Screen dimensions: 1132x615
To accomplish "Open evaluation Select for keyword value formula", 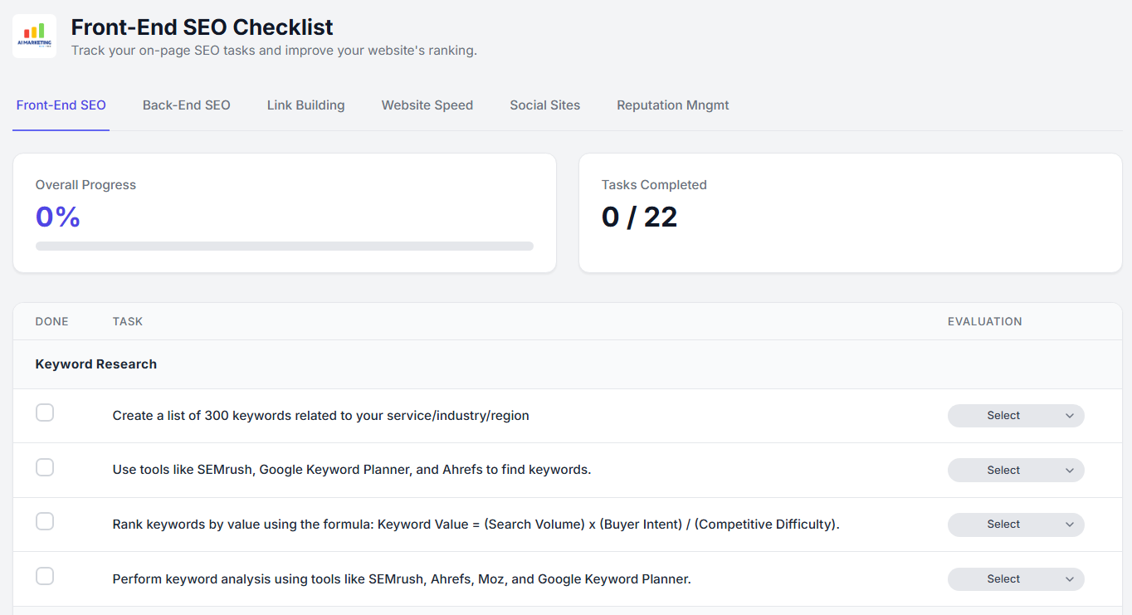I will (1015, 525).
